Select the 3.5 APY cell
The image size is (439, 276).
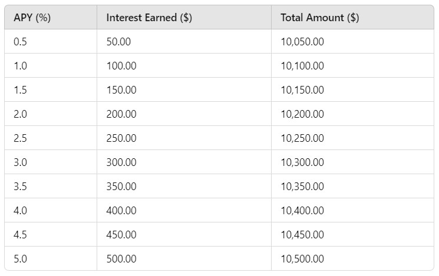tap(51, 186)
